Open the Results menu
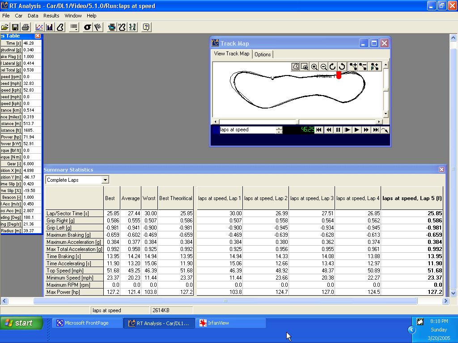This screenshot has width=458, height=343. pyautogui.click(x=51, y=16)
